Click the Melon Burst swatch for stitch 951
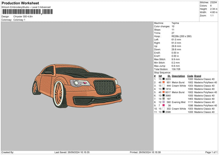The width and height of the screenshot is (219, 155). pos(164,83)
